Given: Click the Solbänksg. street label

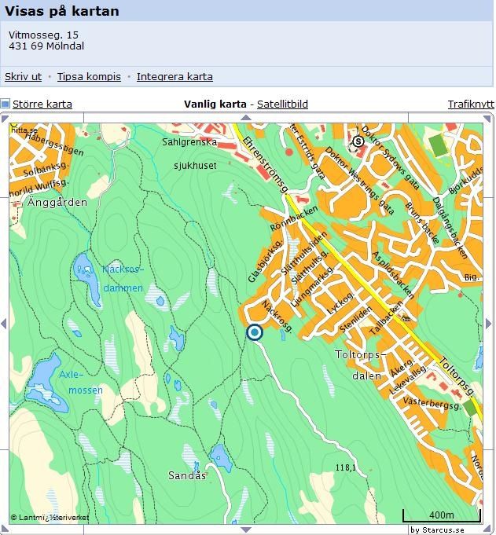Looking at the screenshot, I should 46,169.
